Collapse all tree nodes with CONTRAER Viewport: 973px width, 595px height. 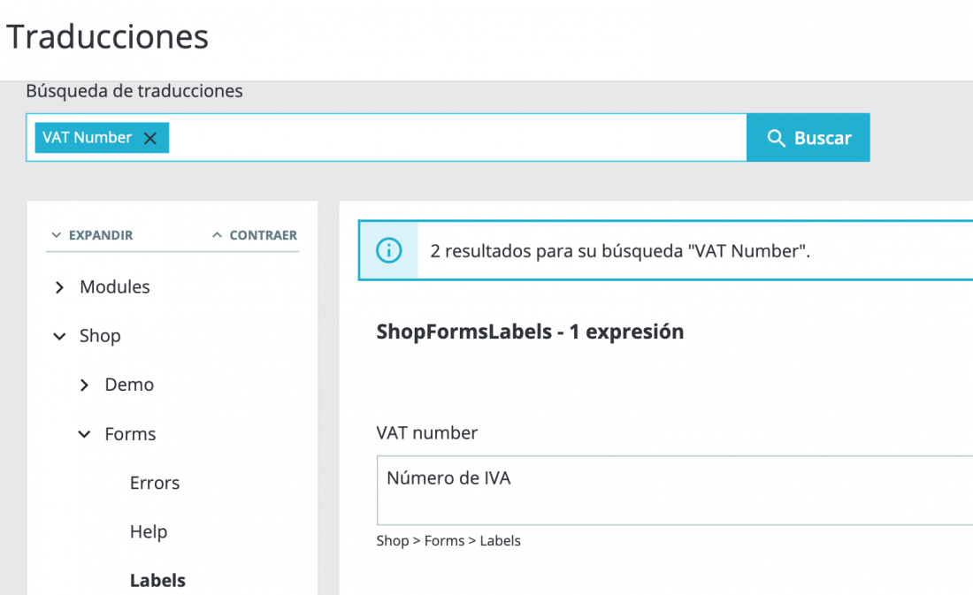[255, 235]
